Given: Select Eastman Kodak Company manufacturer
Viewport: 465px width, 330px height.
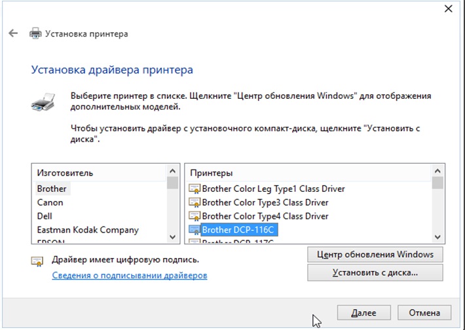Looking at the screenshot, I should [88, 230].
